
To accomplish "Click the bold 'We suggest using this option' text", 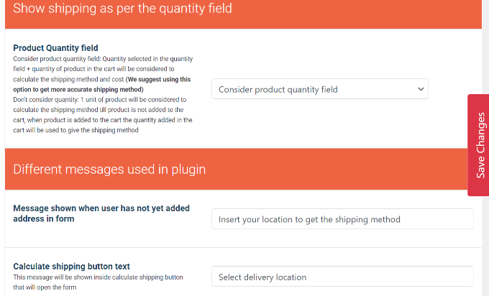I will tap(148, 79).
